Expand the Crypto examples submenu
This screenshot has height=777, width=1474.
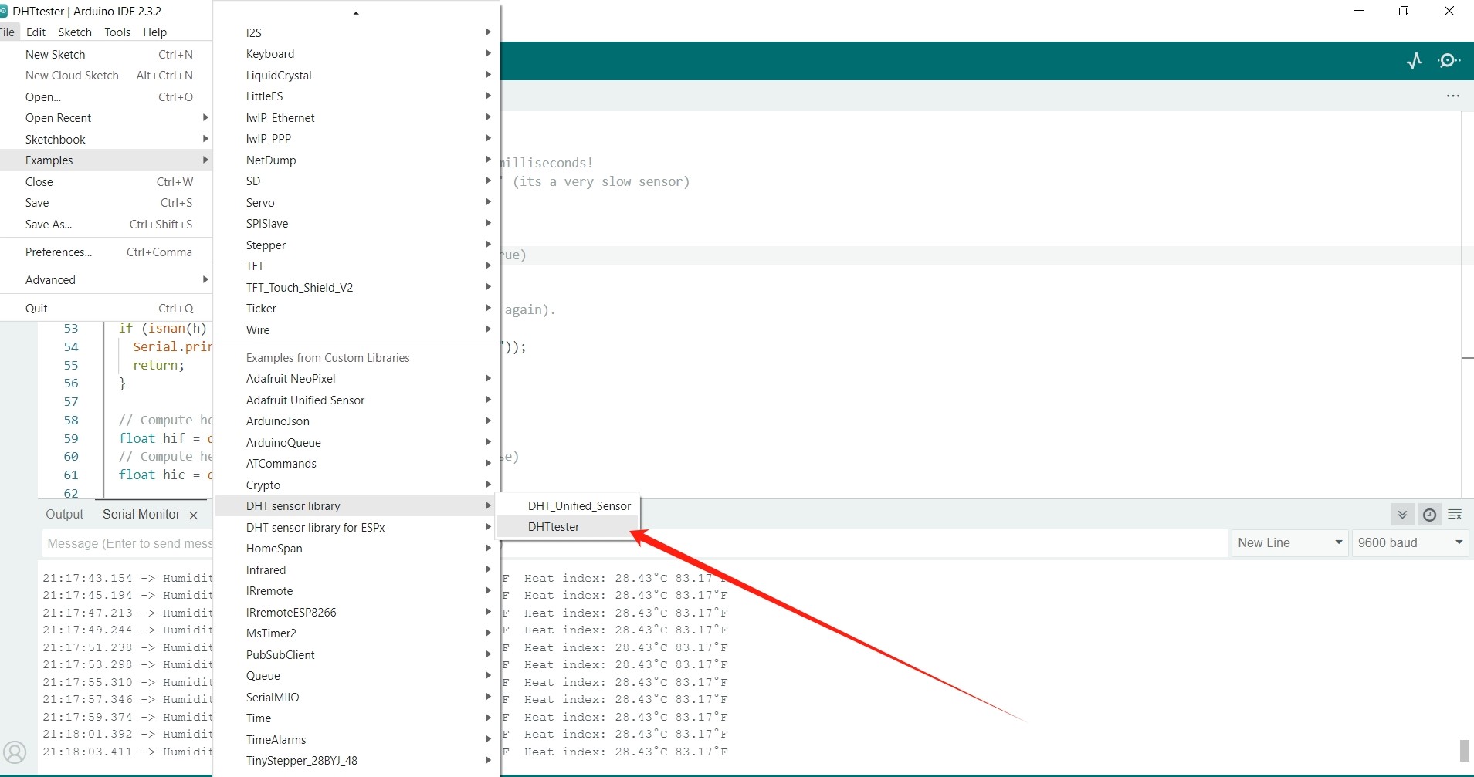point(357,485)
